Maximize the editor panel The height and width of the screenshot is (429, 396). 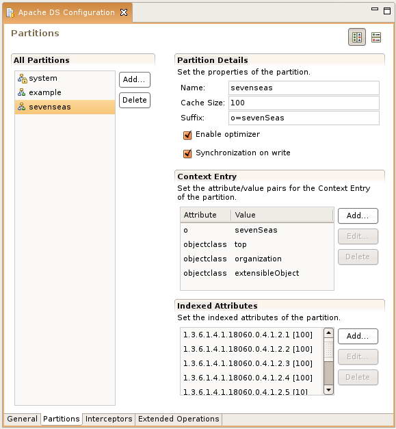[x=387, y=11]
